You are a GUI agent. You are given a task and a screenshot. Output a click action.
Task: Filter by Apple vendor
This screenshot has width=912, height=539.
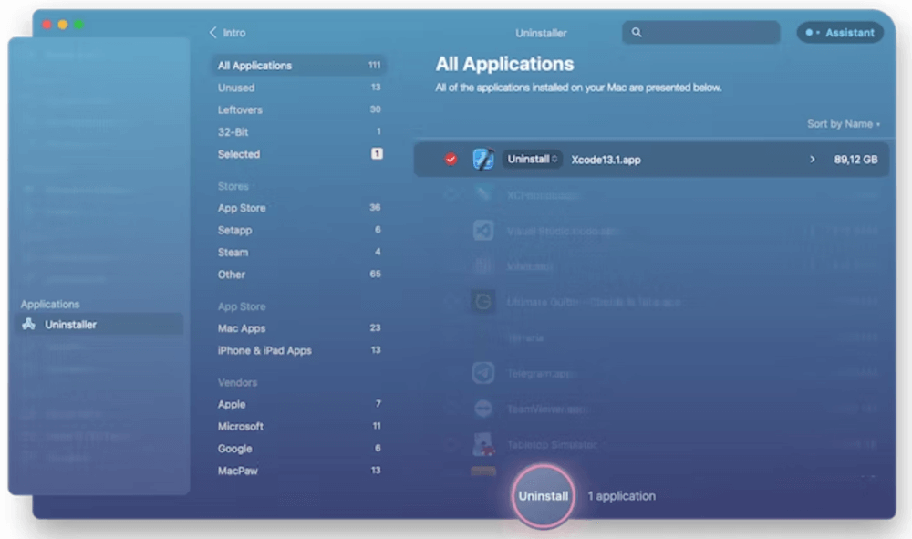(x=298, y=403)
